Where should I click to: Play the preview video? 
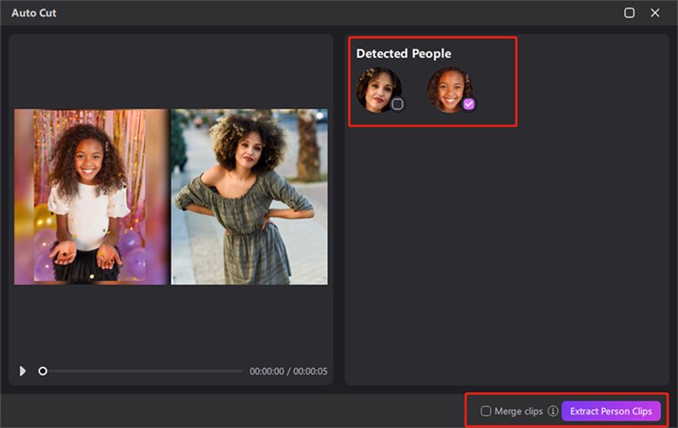point(23,371)
